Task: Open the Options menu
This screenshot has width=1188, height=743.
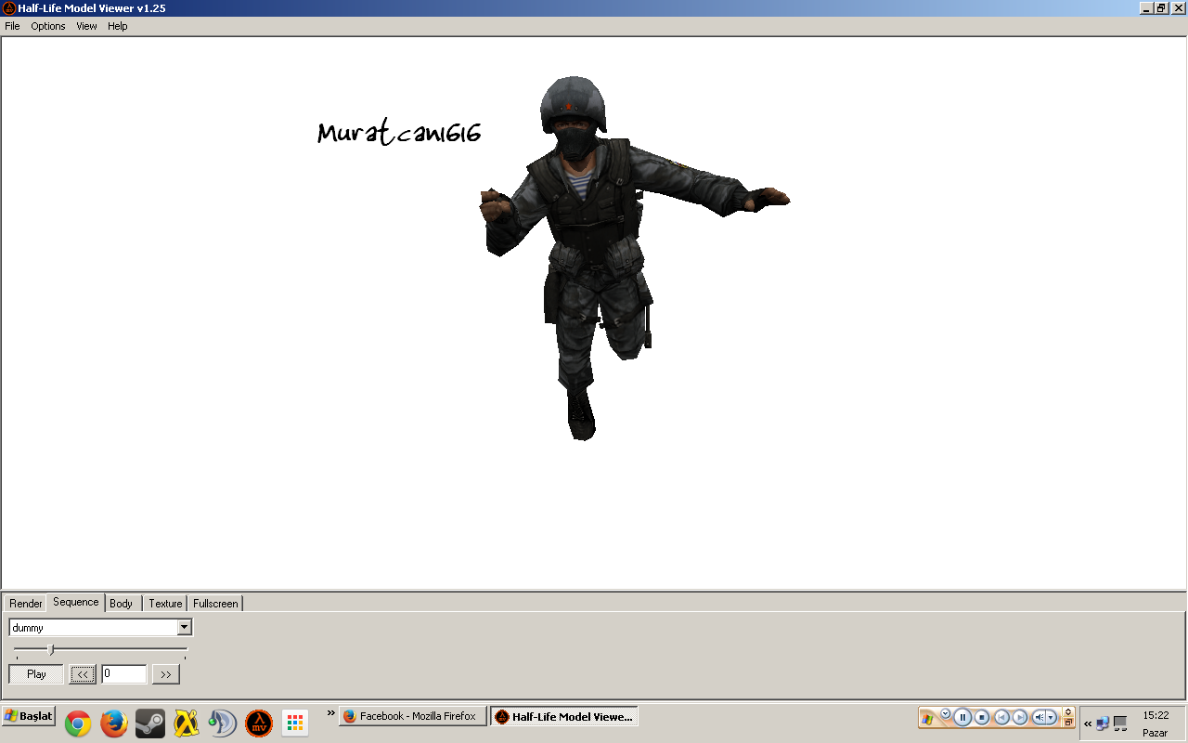Action: tap(47, 26)
